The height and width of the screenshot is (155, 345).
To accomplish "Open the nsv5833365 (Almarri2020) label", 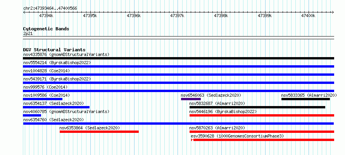I will [x=309, y=95].
